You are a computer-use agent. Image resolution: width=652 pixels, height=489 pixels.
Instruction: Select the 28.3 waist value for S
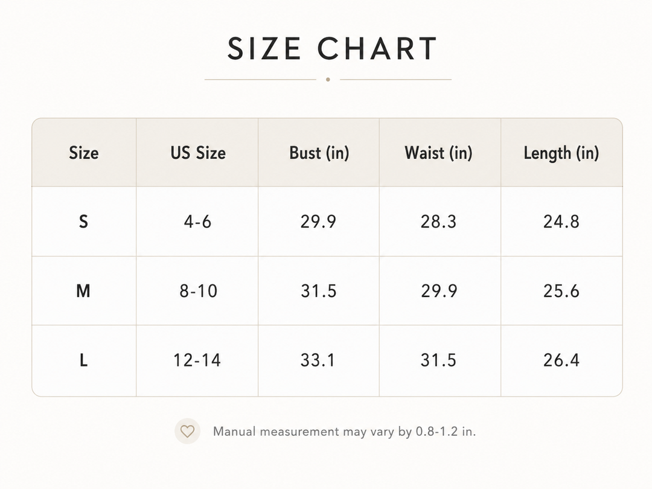pyautogui.click(x=439, y=222)
